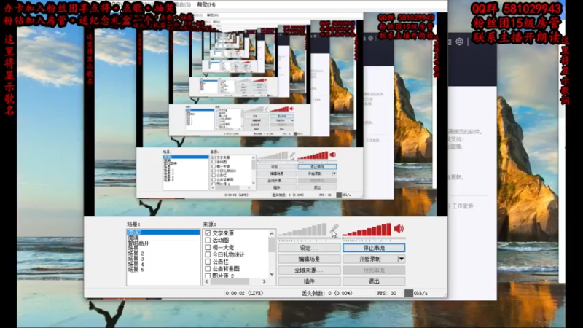This screenshot has height=328, width=583.
Task: Enable the 今日礼物统计 source checkbox
Action: point(208,254)
